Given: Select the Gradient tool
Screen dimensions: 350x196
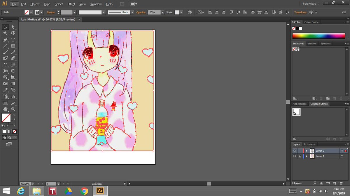Looking at the screenshot, I should tap(13, 84).
